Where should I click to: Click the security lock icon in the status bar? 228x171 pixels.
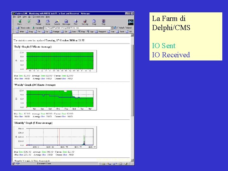pos(13,164)
